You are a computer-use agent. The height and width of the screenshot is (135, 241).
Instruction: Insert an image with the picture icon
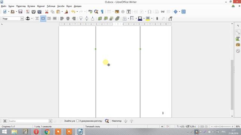click(117, 12)
